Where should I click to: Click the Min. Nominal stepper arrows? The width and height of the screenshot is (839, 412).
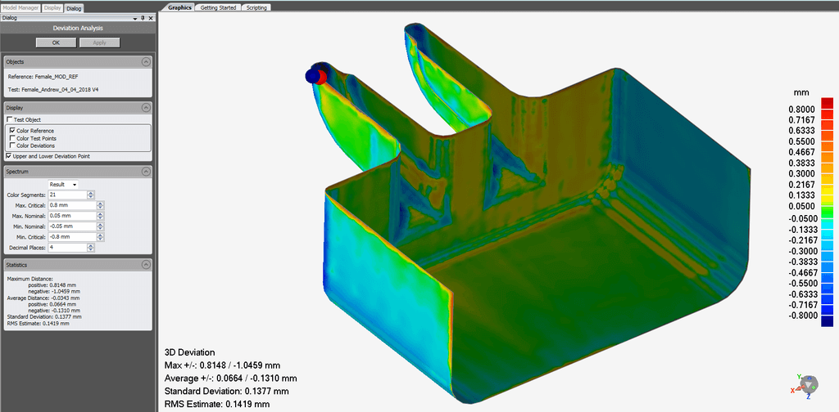click(100, 226)
